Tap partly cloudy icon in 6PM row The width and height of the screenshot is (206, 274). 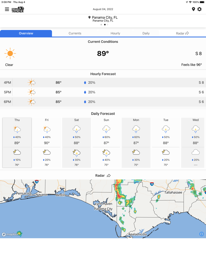click(x=31, y=102)
